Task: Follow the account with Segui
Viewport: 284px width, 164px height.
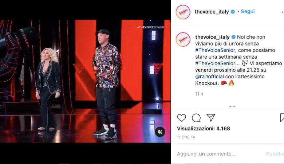Action: (248, 11)
